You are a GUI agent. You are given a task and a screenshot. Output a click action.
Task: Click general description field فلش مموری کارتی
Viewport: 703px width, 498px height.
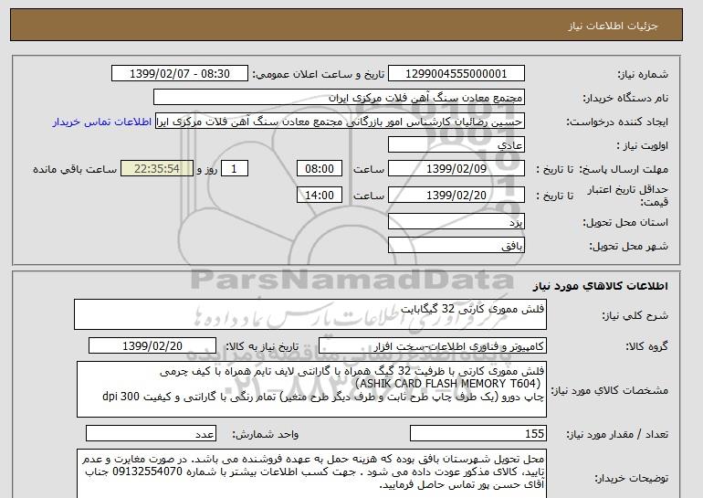tap(310, 314)
